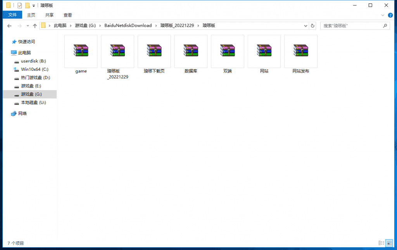
Task: Open the 文件 menu tab
Action: click(12, 15)
